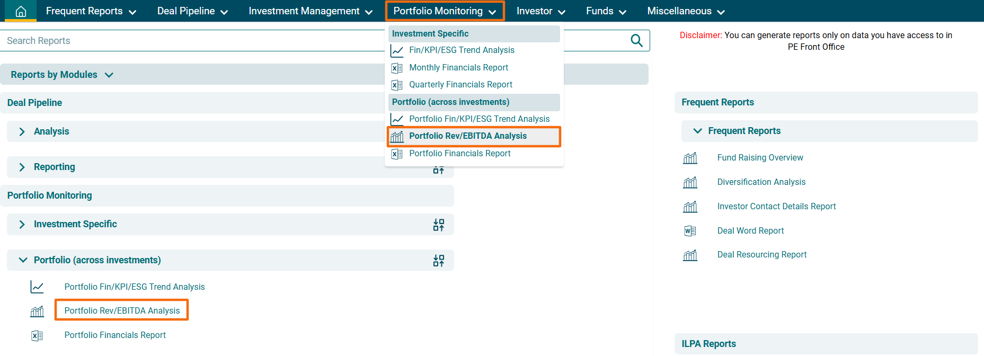Select Quarterly Financials Report from dropdown menu
This screenshot has width=984, height=356.
tap(460, 85)
